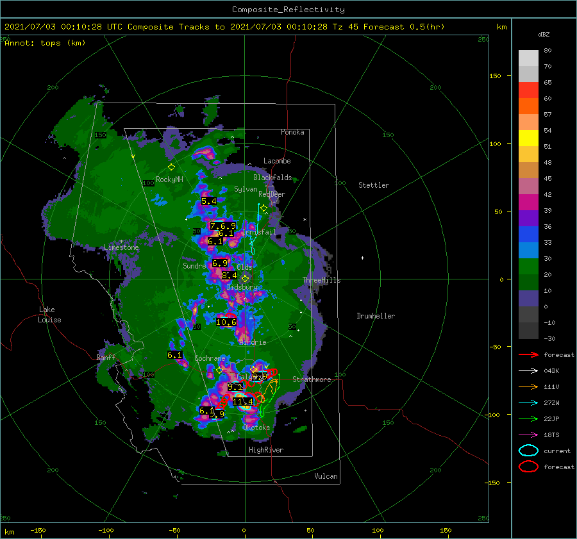Viewport: 577px width, 539px height.
Task: Pick the magenta 39-42 dBZ swatch
Action: 528,203
